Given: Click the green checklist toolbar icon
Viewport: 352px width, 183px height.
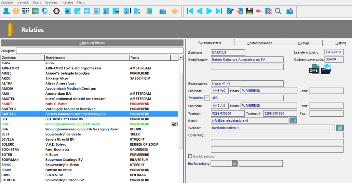Looking at the screenshot, I should [x=35, y=11].
